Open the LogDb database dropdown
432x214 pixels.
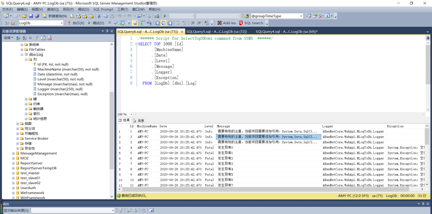(x=62, y=23)
